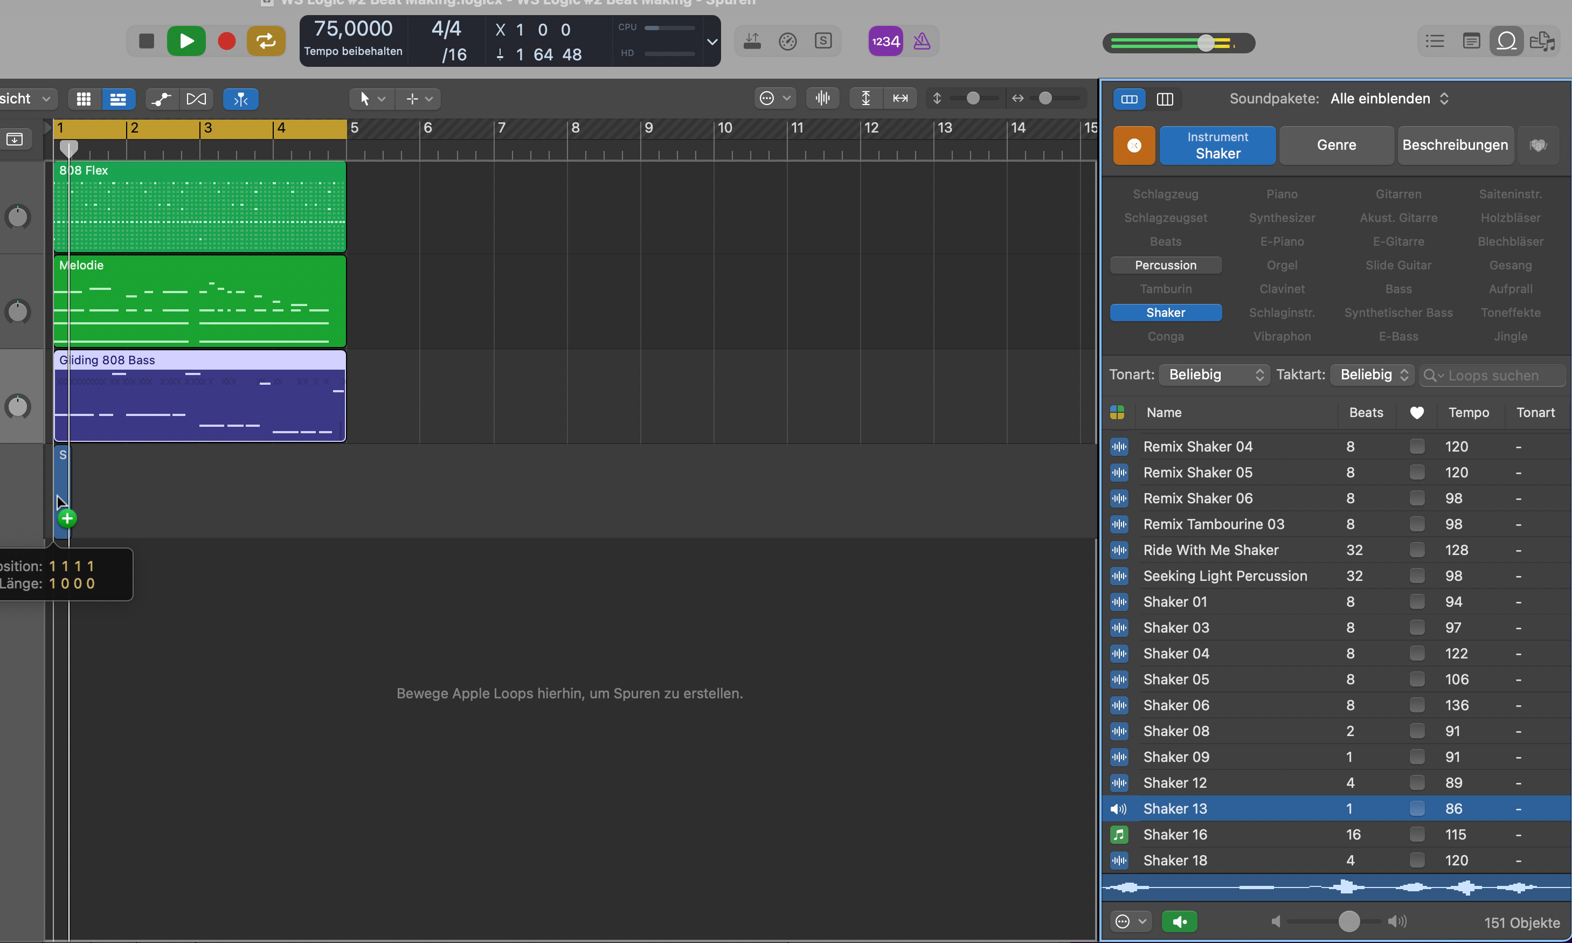Adjust the horizontal zoom slider
Image resolution: width=1572 pixels, height=943 pixels.
pos(1045,99)
